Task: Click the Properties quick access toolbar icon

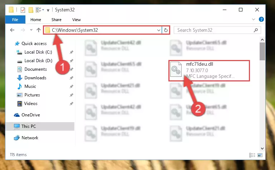Action: pyautogui.click(x=23, y=10)
